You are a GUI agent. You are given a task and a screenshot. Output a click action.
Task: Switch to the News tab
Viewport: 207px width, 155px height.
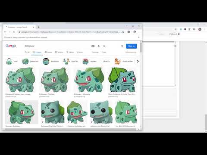tap(48, 52)
